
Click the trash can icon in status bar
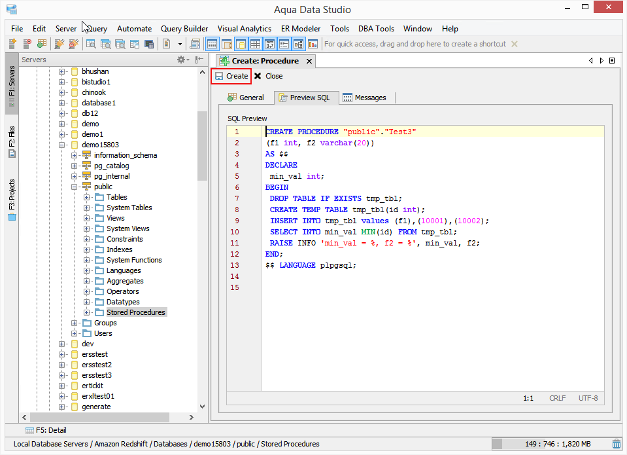617,444
